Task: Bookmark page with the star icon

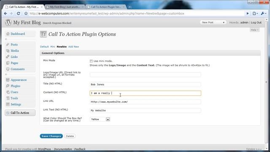Action: point(26,14)
